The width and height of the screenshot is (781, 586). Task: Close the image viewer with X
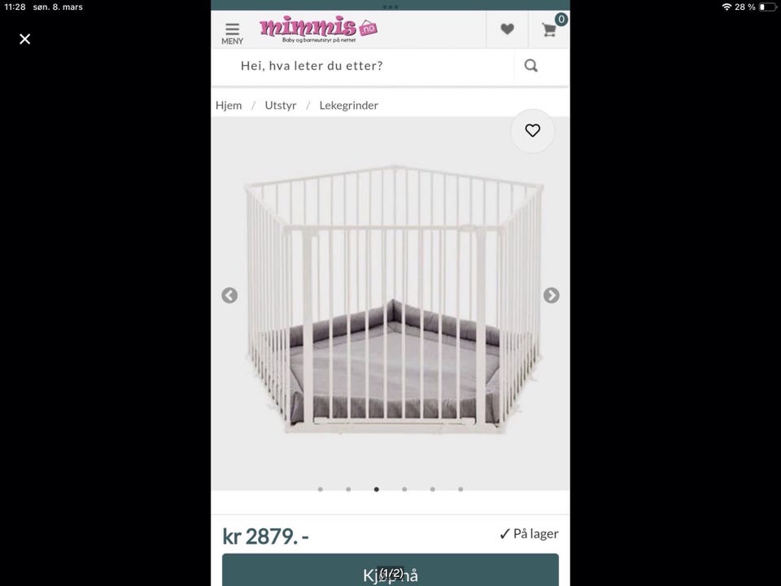[x=25, y=39]
